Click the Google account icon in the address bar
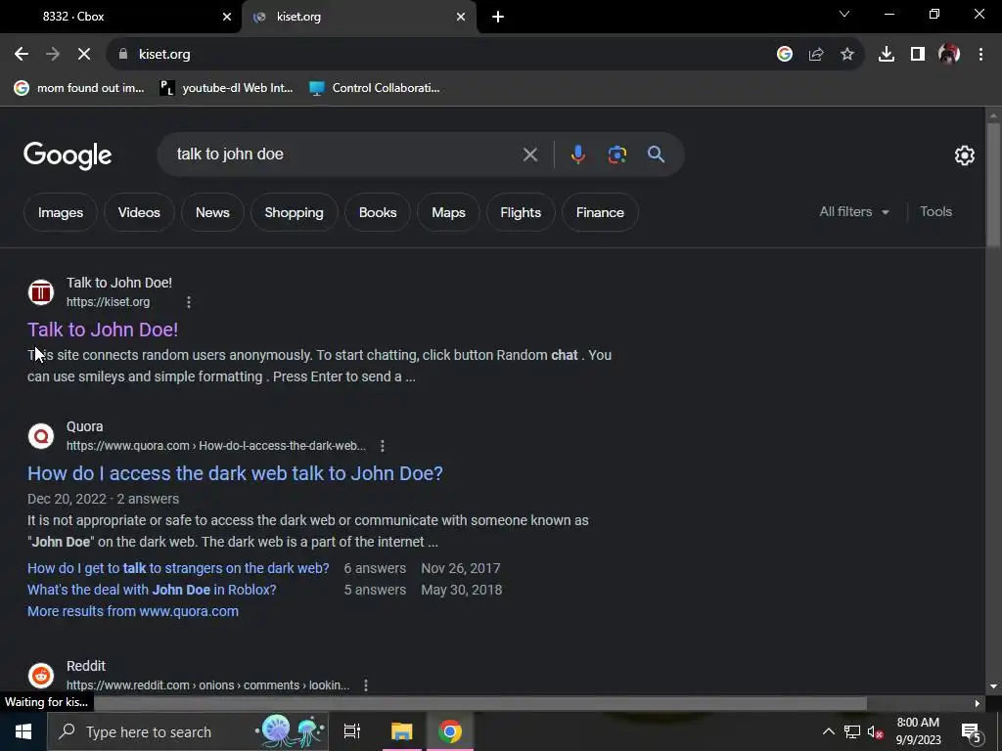1002x751 pixels. [785, 55]
